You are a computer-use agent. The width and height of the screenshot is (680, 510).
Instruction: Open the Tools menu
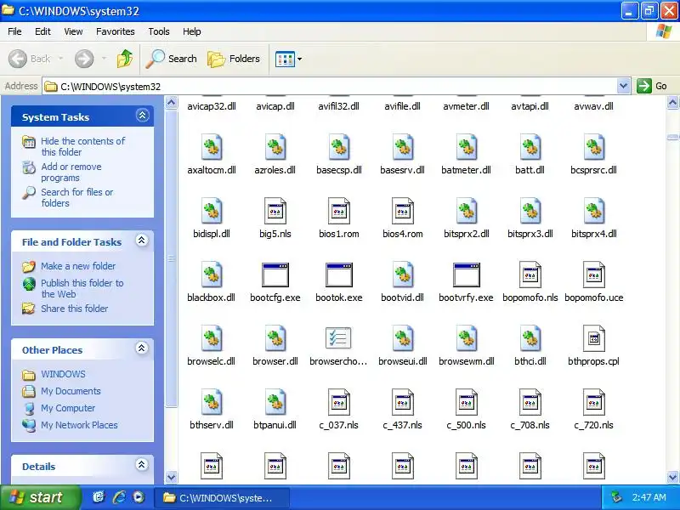pyautogui.click(x=159, y=31)
